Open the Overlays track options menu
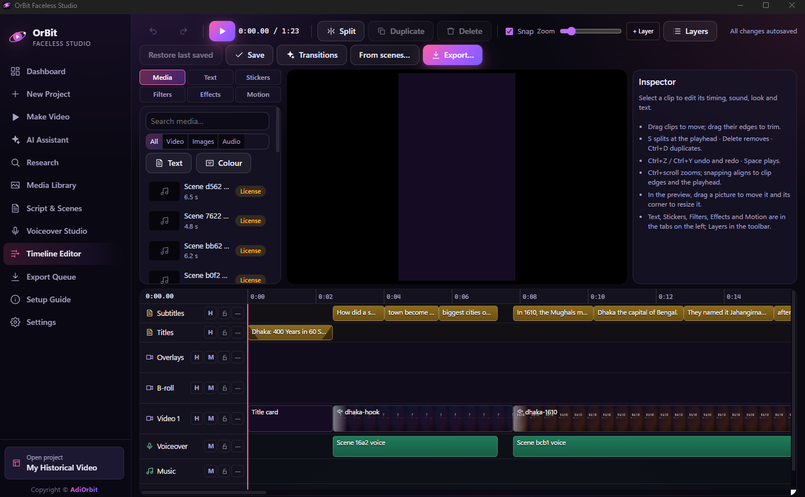Image resolution: width=805 pixels, height=497 pixels. click(238, 357)
